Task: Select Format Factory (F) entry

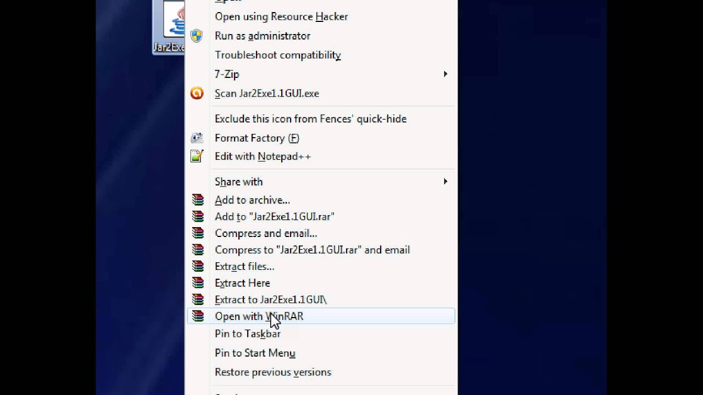Action: pyautogui.click(x=257, y=138)
